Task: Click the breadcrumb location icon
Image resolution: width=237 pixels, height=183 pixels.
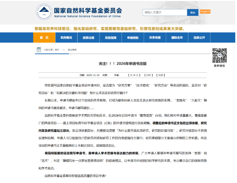Action: 39,49
